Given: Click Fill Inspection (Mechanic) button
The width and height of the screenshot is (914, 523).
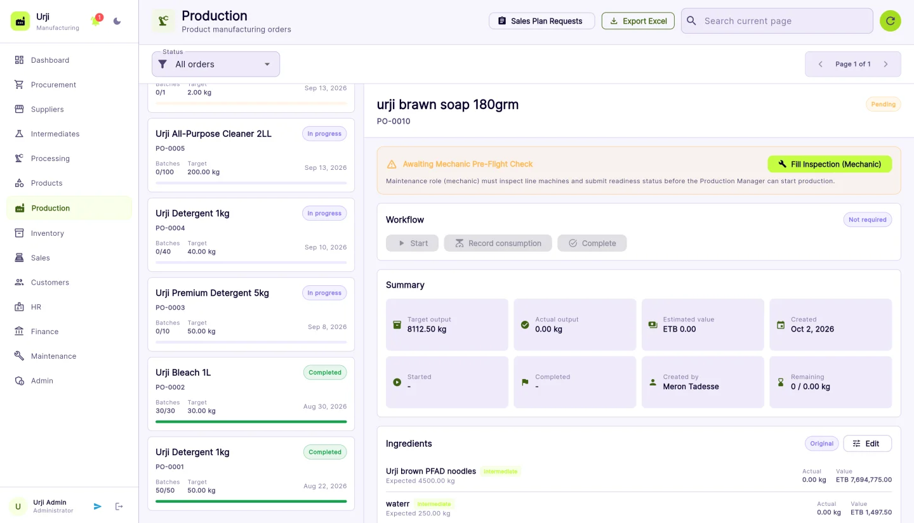Looking at the screenshot, I should pyautogui.click(x=830, y=164).
